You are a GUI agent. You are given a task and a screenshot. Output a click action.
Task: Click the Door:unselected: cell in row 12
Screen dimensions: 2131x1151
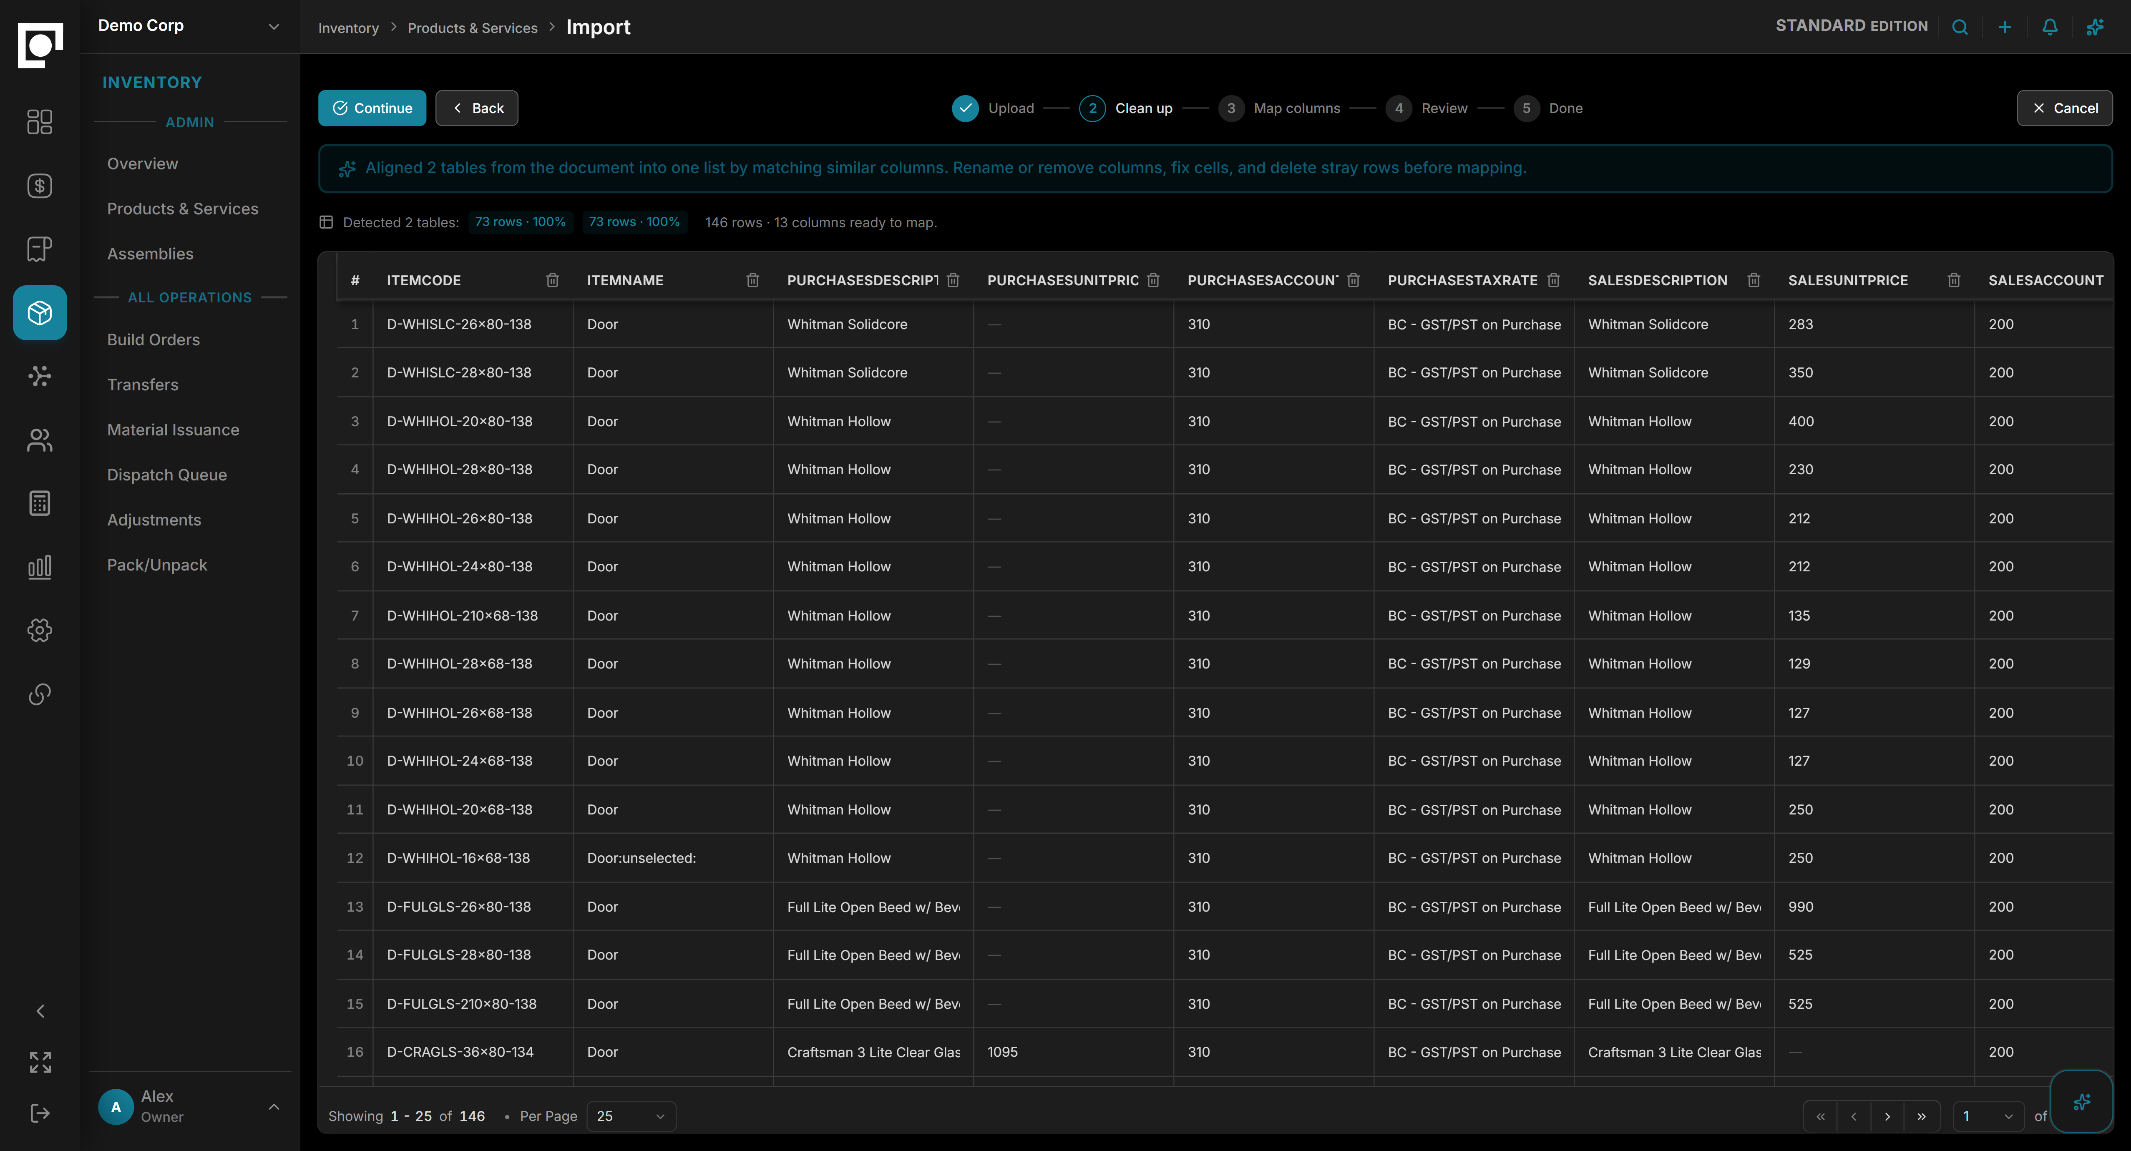click(x=673, y=858)
